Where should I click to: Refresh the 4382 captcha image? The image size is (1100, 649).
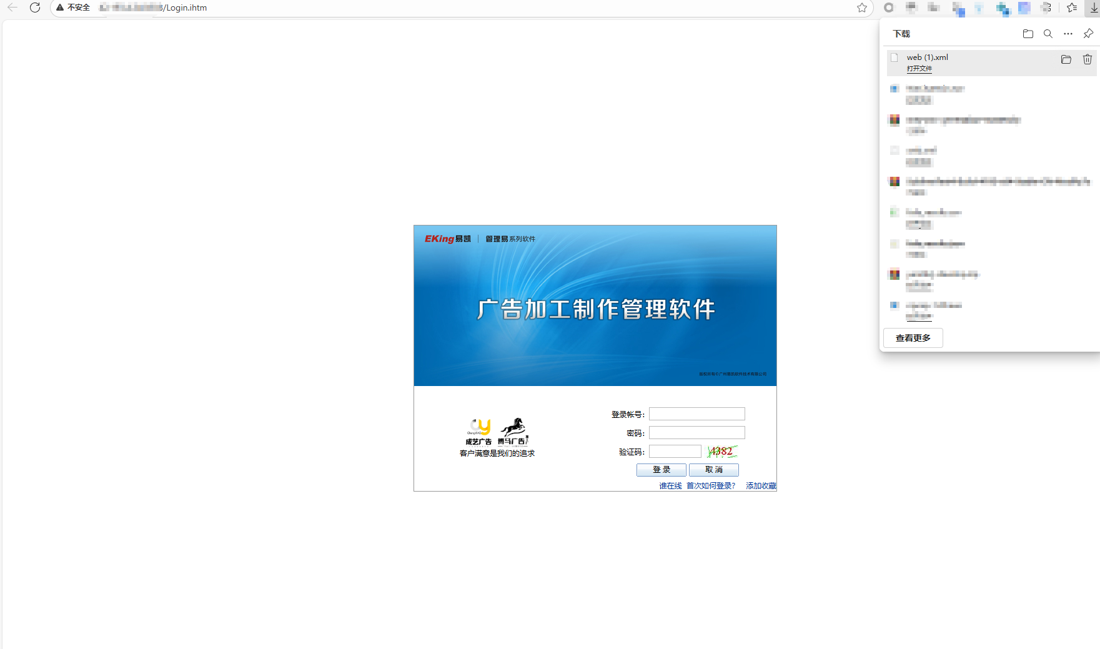[721, 452]
